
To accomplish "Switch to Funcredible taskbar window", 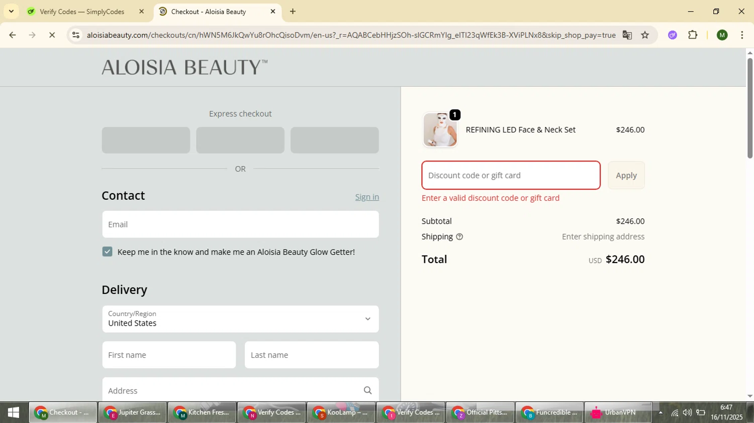I will tap(549, 412).
